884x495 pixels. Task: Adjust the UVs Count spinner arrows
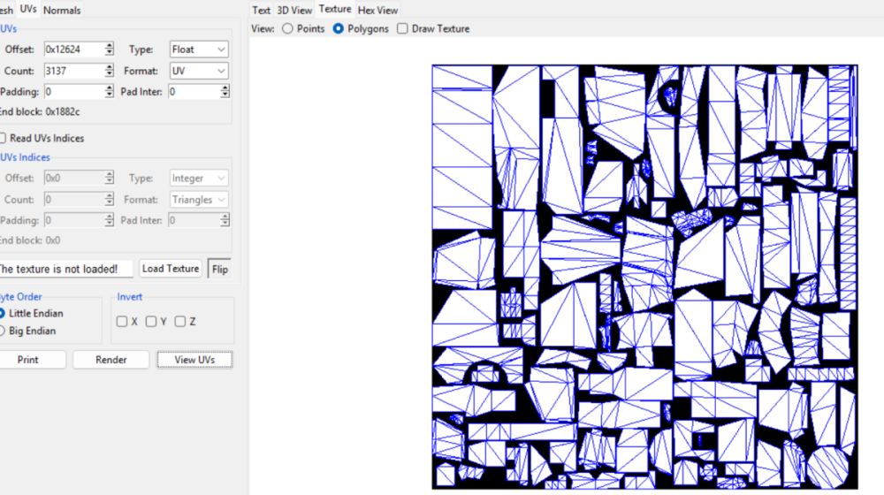[110, 71]
